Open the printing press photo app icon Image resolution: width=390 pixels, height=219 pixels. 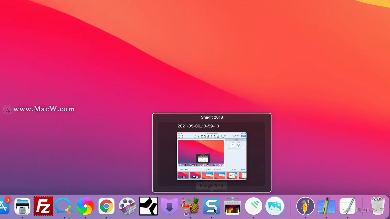click(x=232, y=206)
